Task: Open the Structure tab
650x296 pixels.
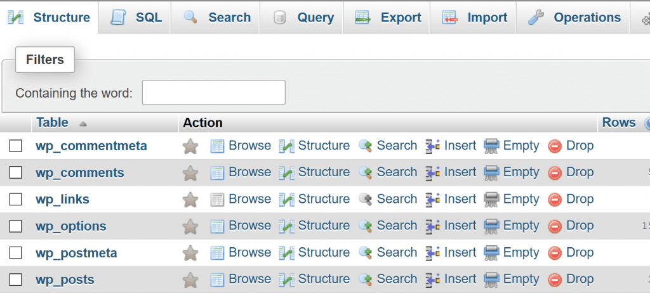Action: click(x=50, y=17)
